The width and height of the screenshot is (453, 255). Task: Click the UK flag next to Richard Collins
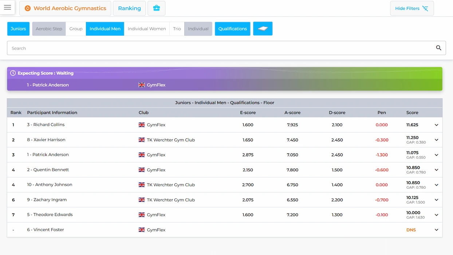pyautogui.click(x=142, y=125)
